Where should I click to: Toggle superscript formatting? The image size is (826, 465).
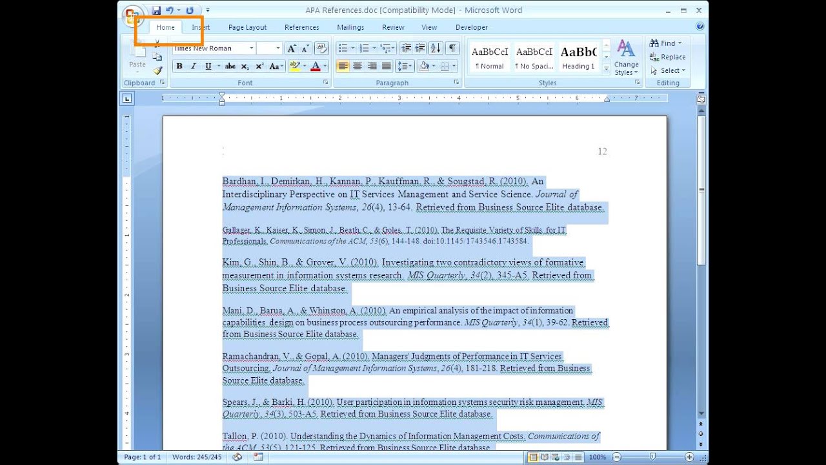259,67
